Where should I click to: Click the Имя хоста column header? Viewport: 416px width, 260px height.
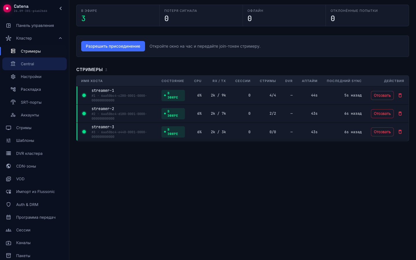(x=92, y=81)
